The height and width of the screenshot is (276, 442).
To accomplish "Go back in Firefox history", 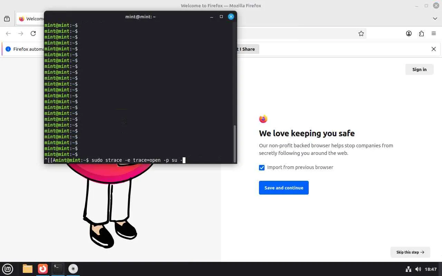I will pos(8,33).
